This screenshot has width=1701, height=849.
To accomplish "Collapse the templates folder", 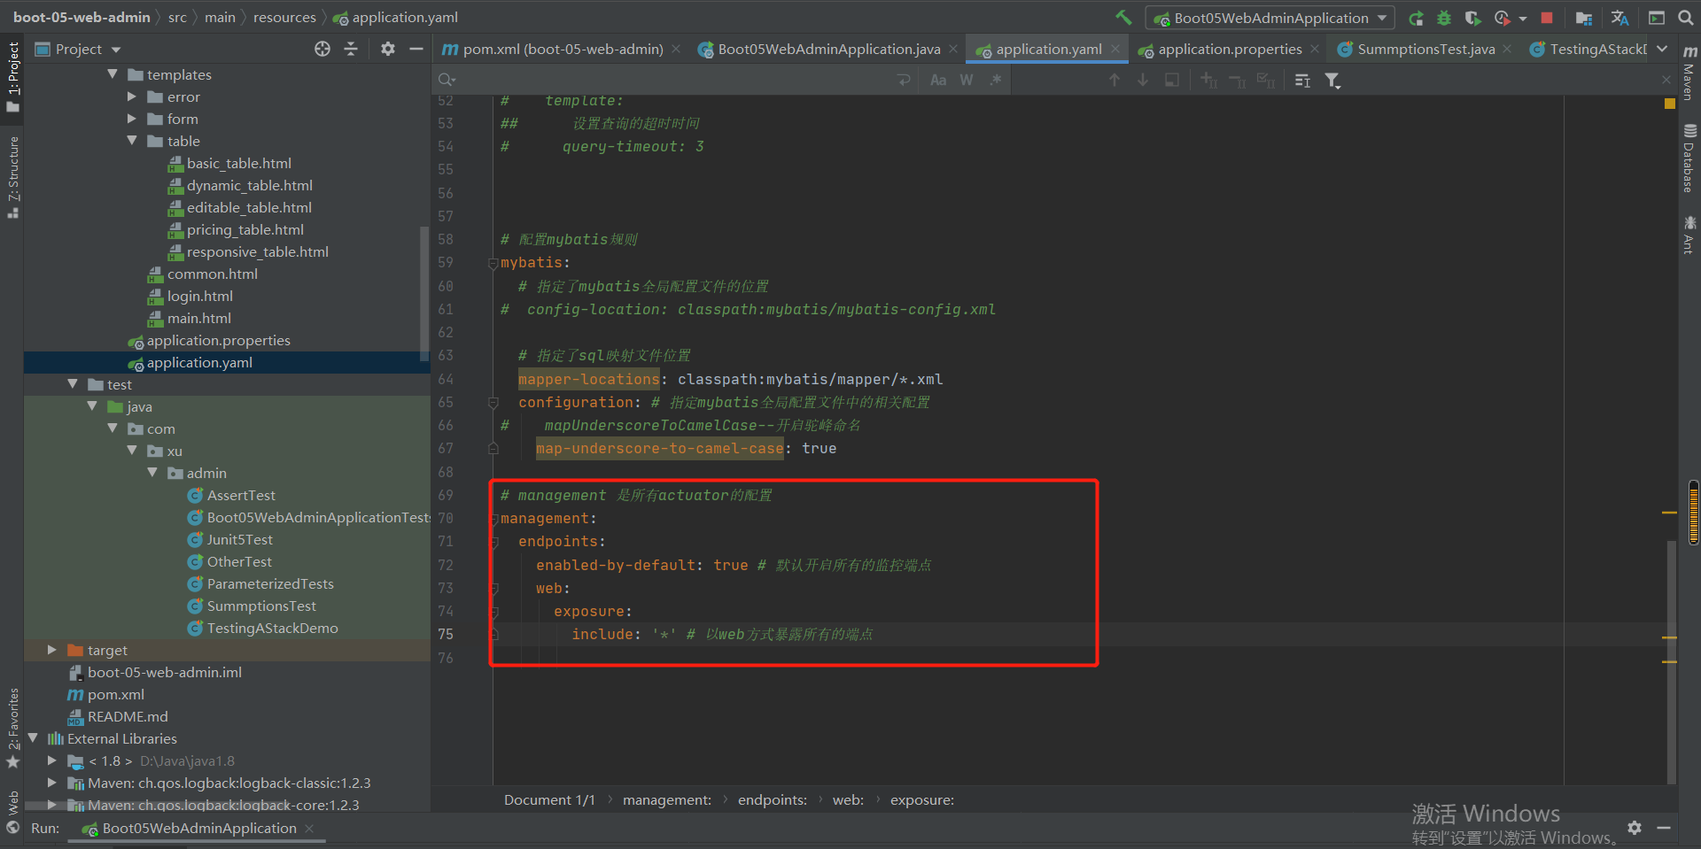I will [x=113, y=74].
